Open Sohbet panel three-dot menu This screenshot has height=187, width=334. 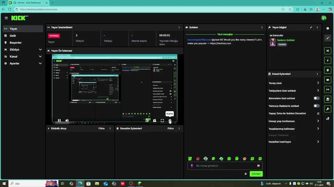[262, 27]
